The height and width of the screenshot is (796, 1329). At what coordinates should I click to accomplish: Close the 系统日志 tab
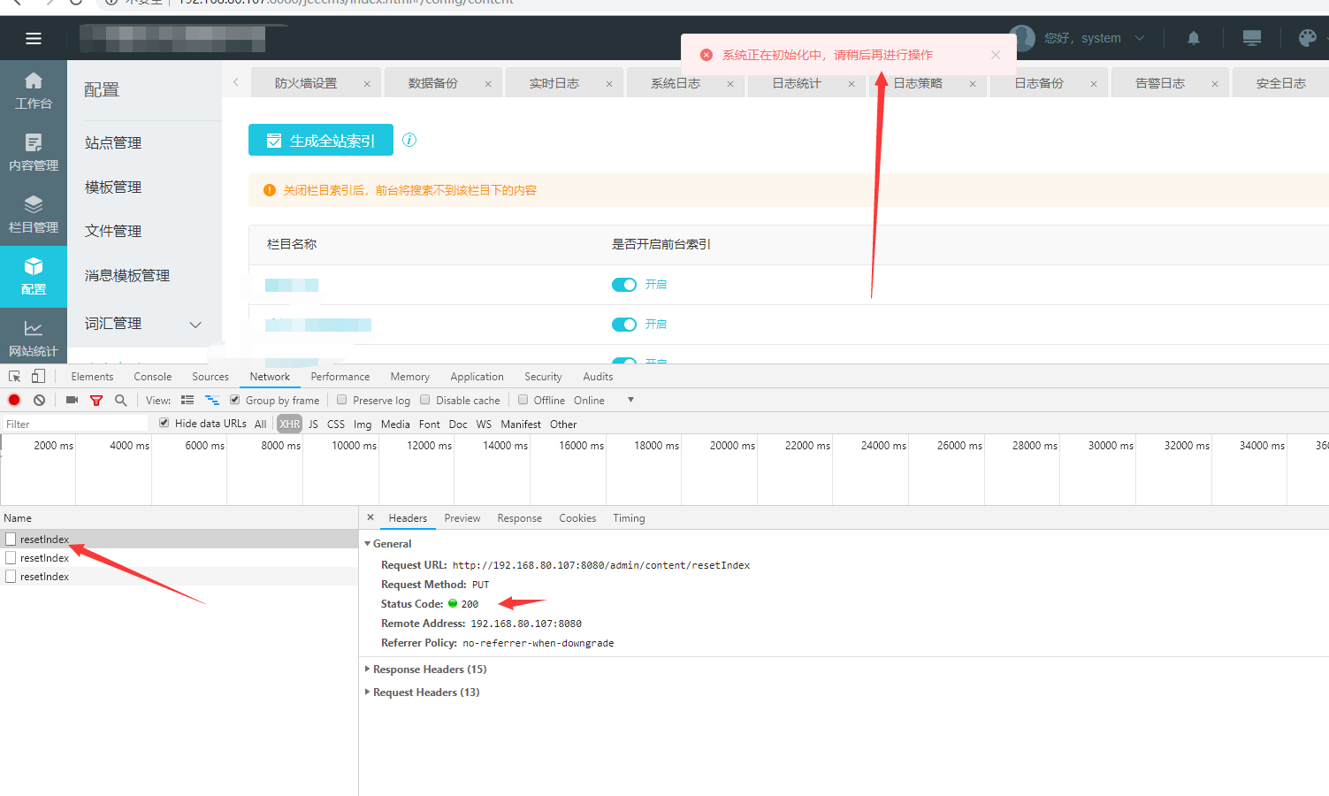[730, 84]
